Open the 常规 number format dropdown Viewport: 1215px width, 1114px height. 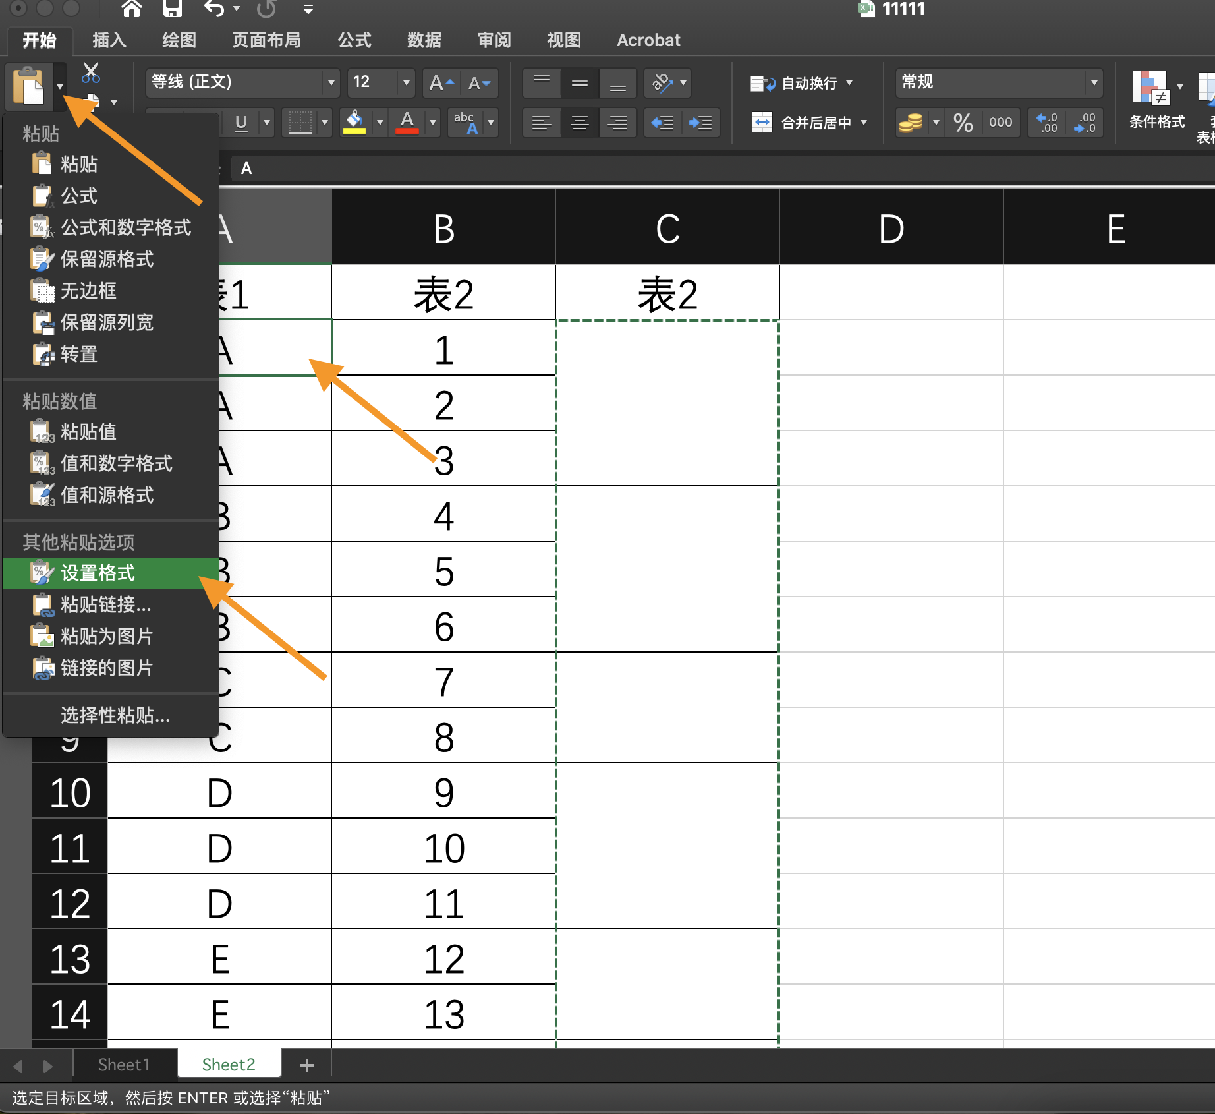coord(1094,82)
